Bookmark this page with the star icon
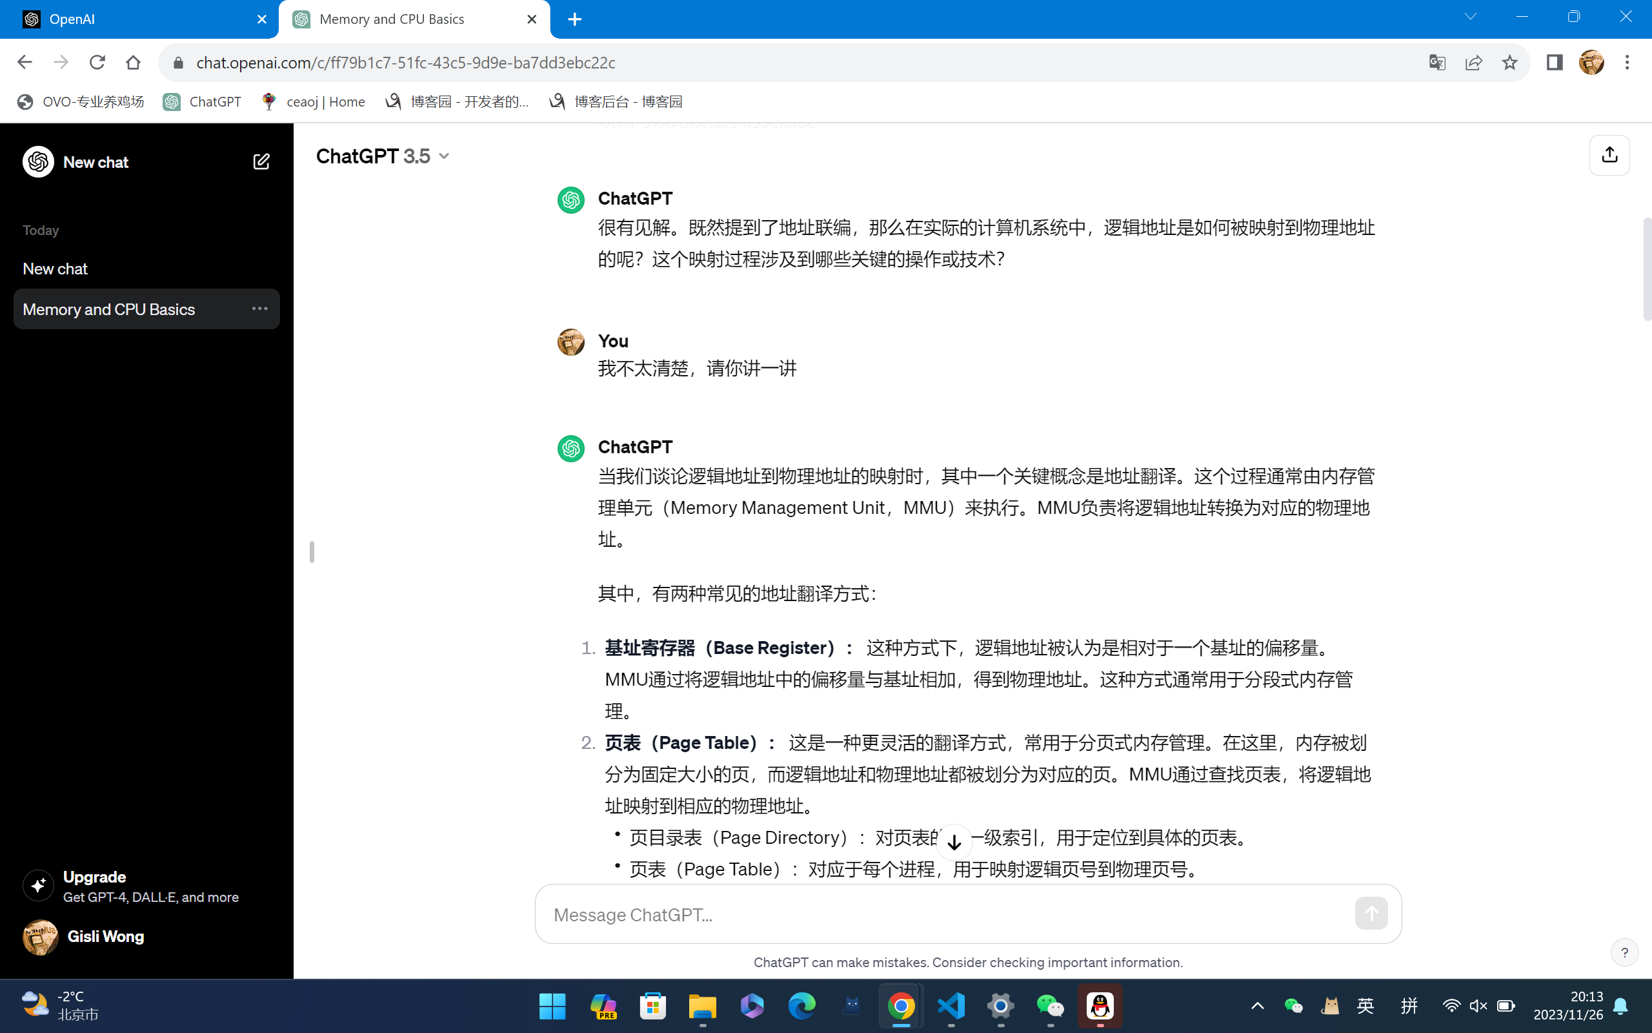The image size is (1652, 1033). (1509, 63)
